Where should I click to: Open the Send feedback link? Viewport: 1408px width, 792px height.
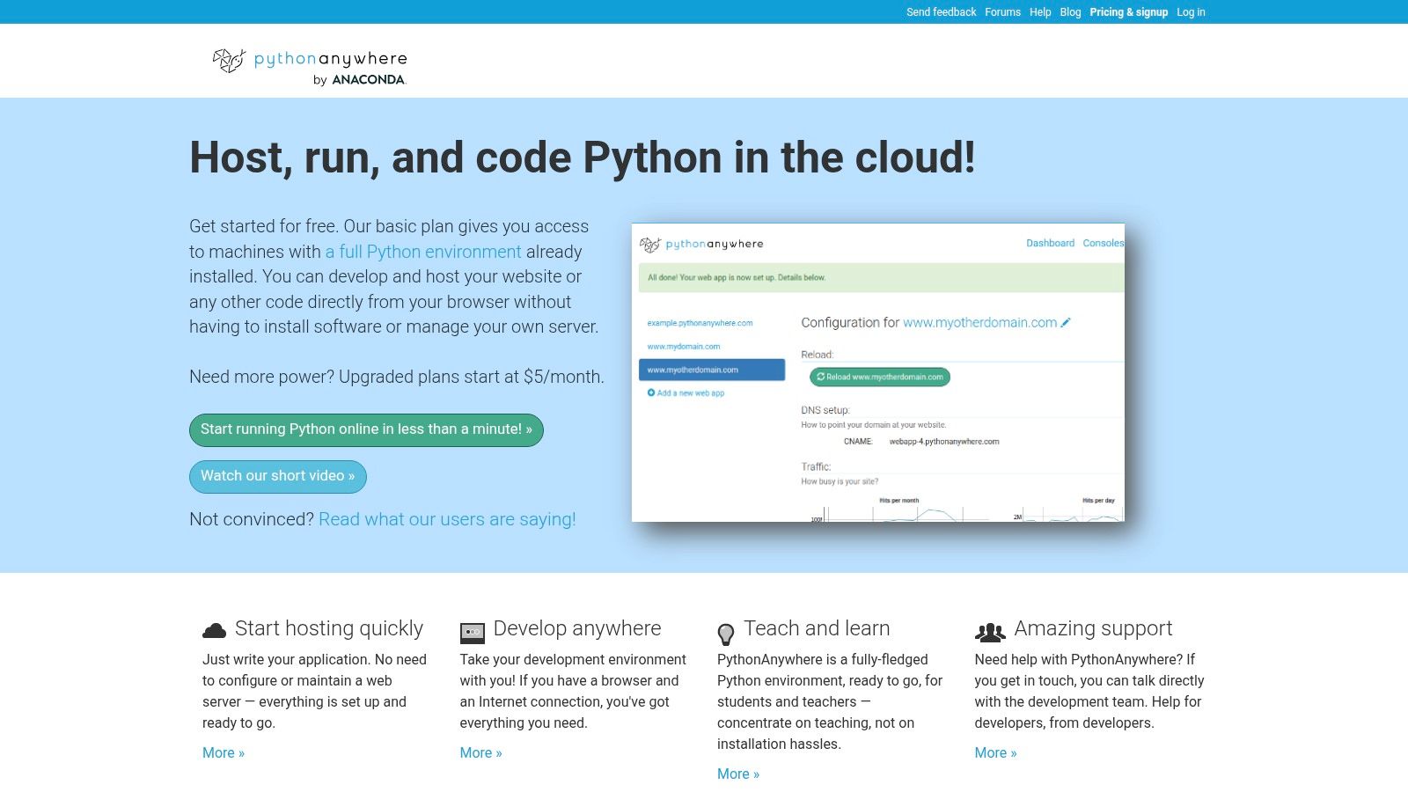coord(941,12)
